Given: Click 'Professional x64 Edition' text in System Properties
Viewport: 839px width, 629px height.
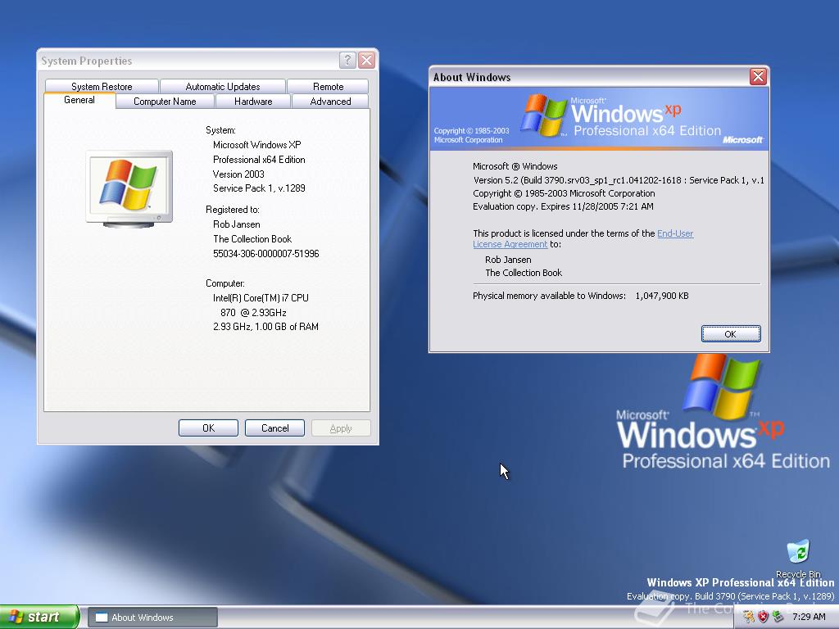Looking at the screenshot, I should coord(259,160).
